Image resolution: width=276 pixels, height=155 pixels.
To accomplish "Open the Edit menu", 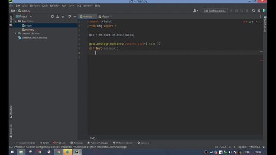I will click(18, 6).
